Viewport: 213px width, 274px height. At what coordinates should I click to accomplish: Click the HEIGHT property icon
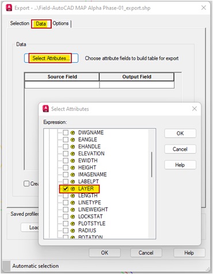pos(73,168)
